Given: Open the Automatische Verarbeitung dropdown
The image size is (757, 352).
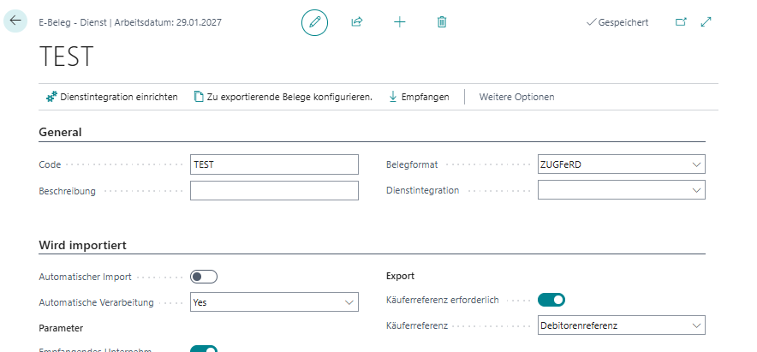Looking at the screenshot, I should click(274, 301).
